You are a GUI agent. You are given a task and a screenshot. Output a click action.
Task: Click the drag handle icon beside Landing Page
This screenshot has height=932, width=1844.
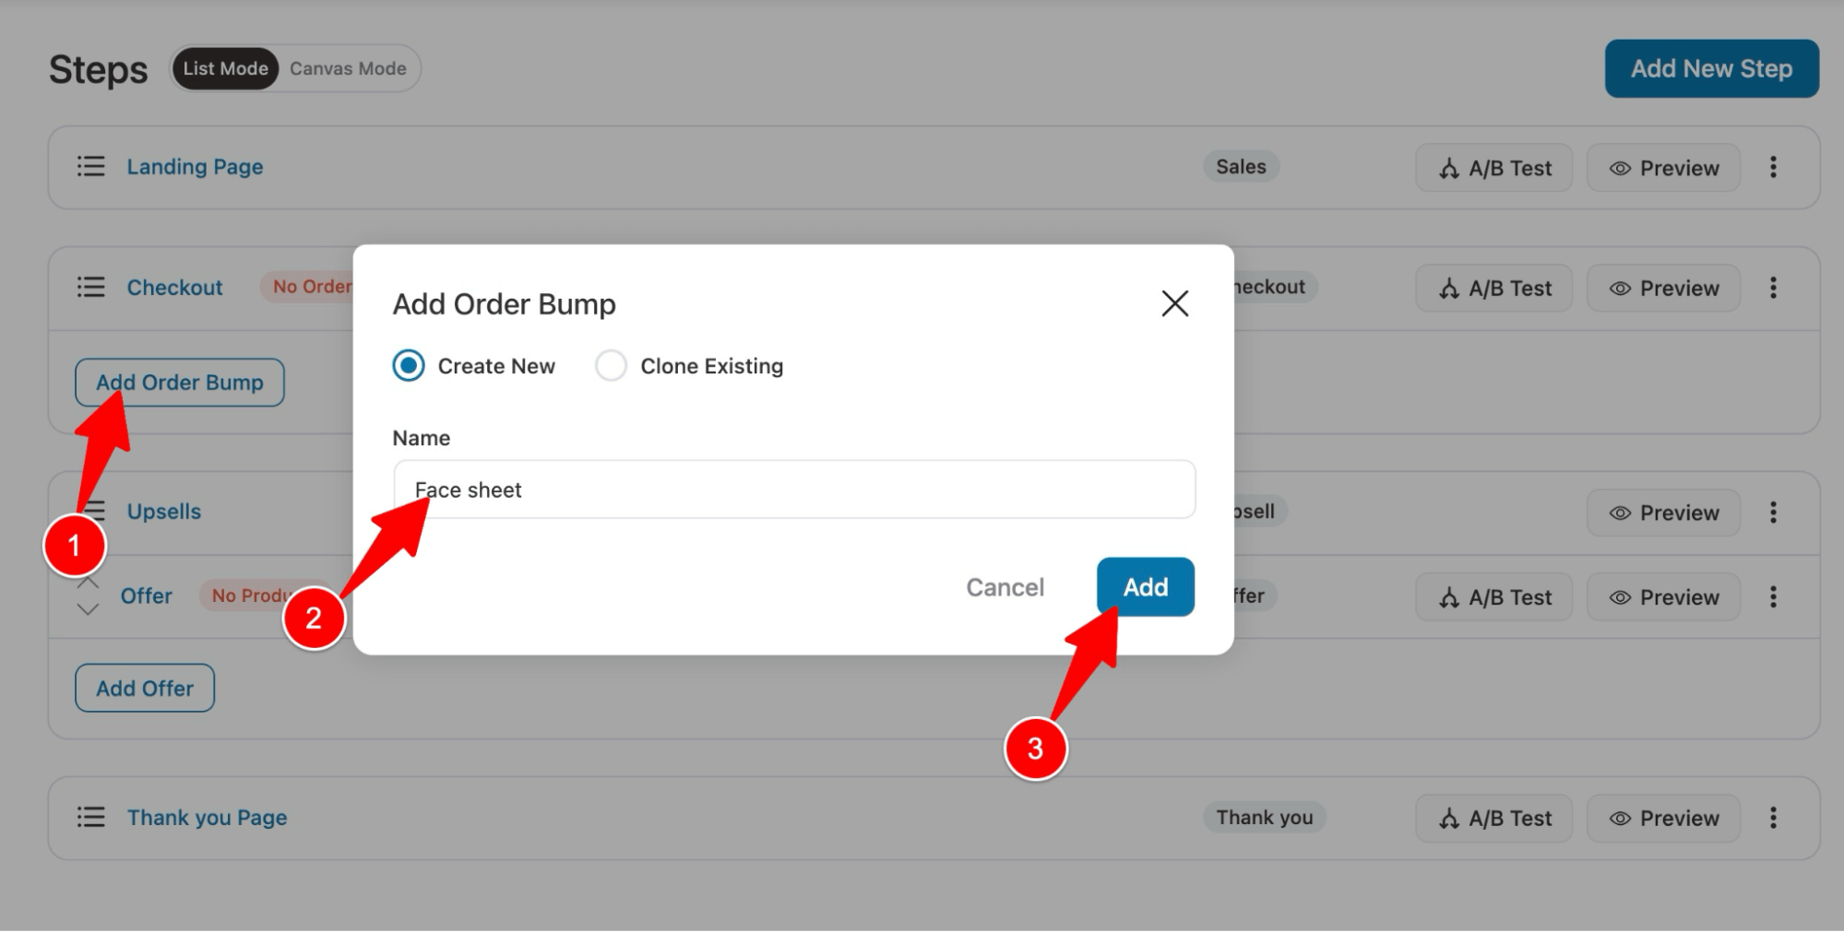point(90,167)
